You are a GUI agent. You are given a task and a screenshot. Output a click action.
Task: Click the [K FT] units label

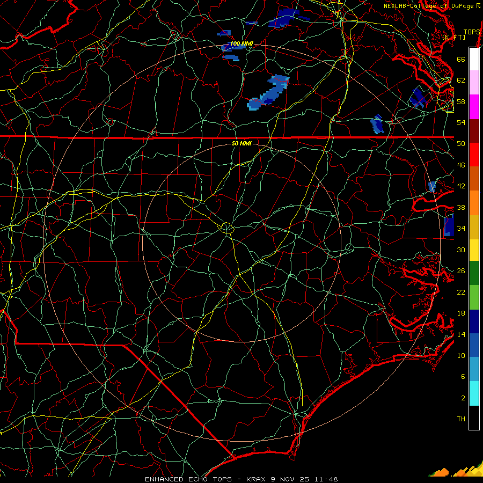tap(453, 37)
